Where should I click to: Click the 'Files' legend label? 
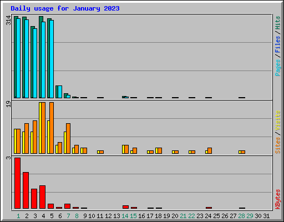[x=277, y=44]
